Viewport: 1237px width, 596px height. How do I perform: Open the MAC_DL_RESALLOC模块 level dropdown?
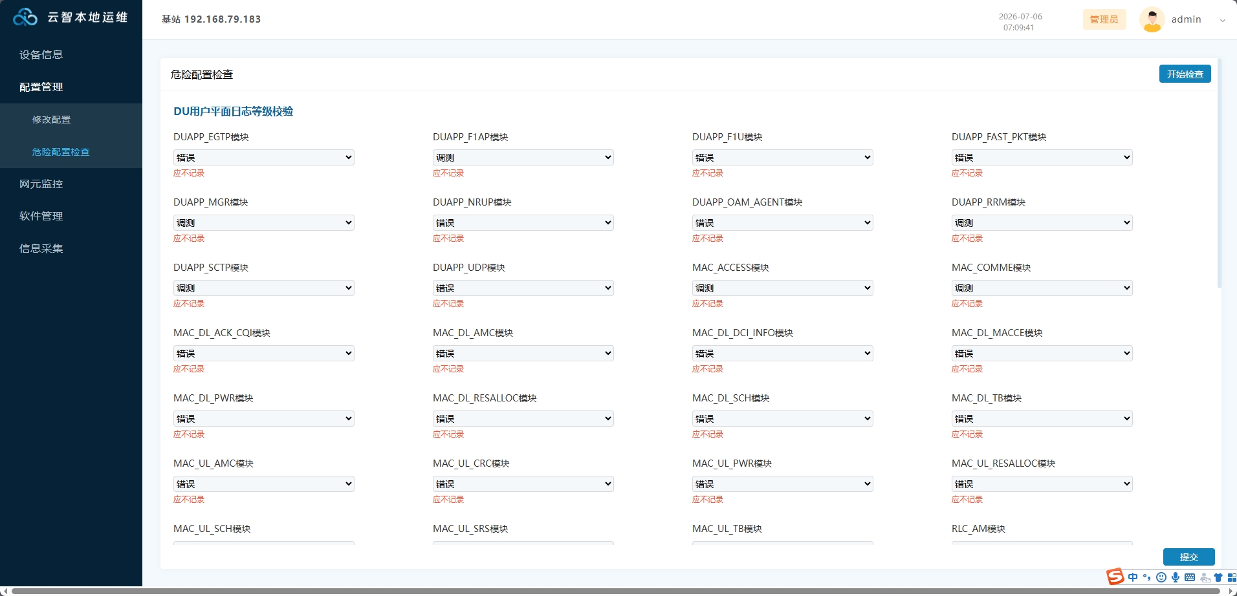[x=523, y=419]
